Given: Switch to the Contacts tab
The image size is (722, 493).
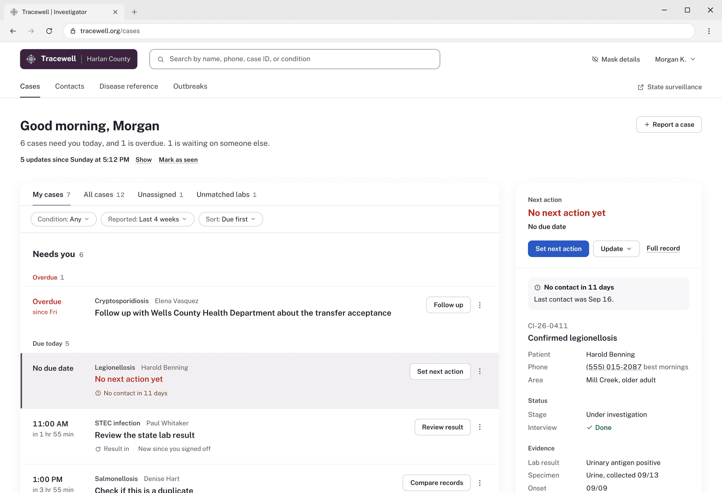Looking at the screenshot, I should pyautogui.click(x=69, y=86).
